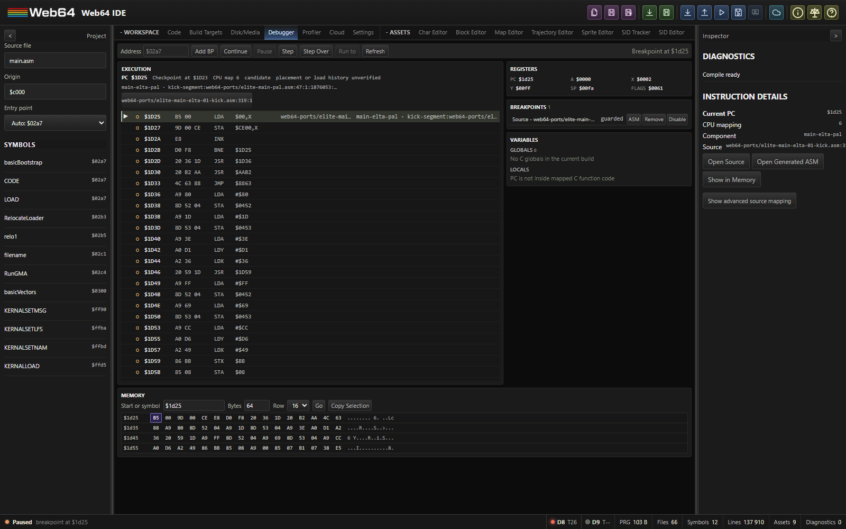
Task: Open the Cloud tab
Action: (x=337, y=32)
